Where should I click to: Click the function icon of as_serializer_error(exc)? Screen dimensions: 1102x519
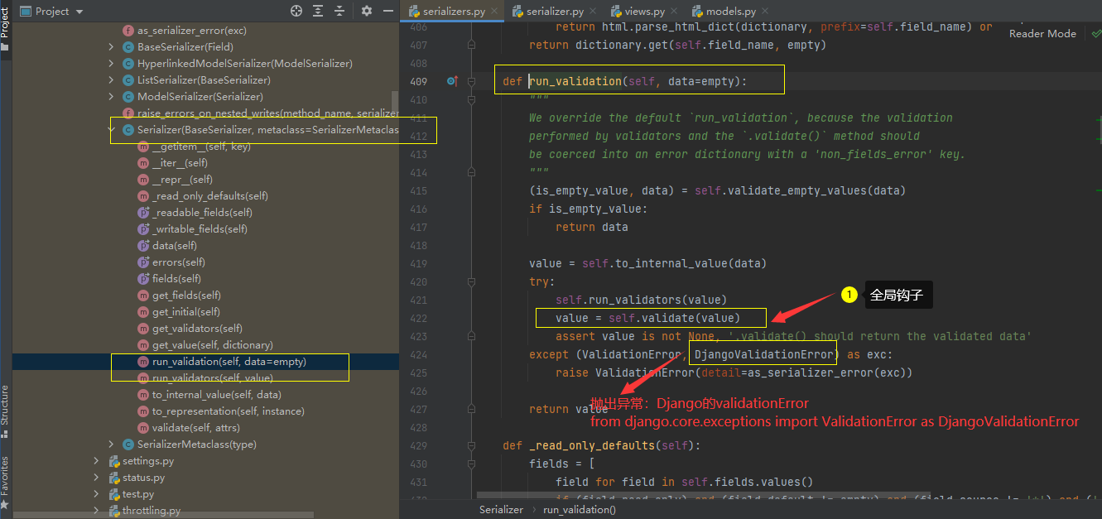(x=128, y=31)
